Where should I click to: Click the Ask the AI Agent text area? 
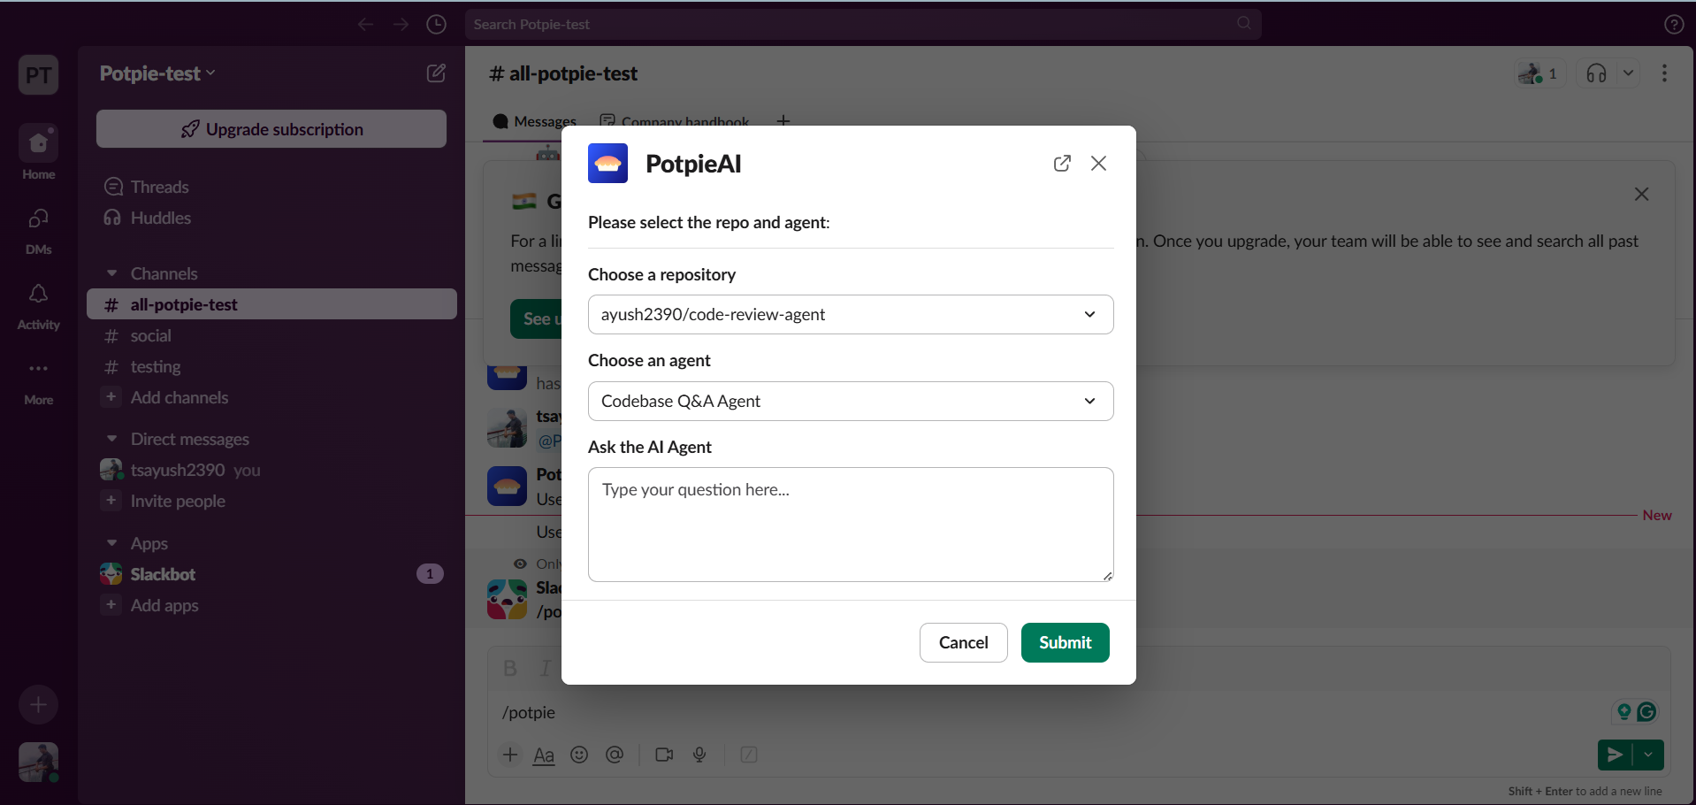pos(851,525)
